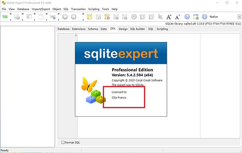Viewport: 242px width, 153px height.
Task: Click the yellow scroll icon with pink dot
Action: click(x=107, y=17)
